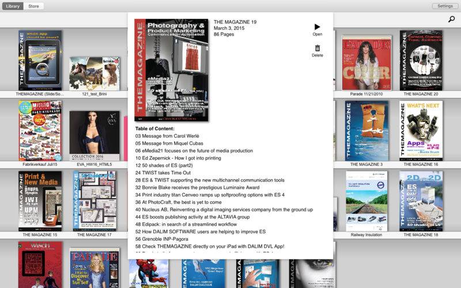The height and width of the screenshot is (288, 461).
Task: Open the Spider-Man comic cover
Action: click(149, 273)
